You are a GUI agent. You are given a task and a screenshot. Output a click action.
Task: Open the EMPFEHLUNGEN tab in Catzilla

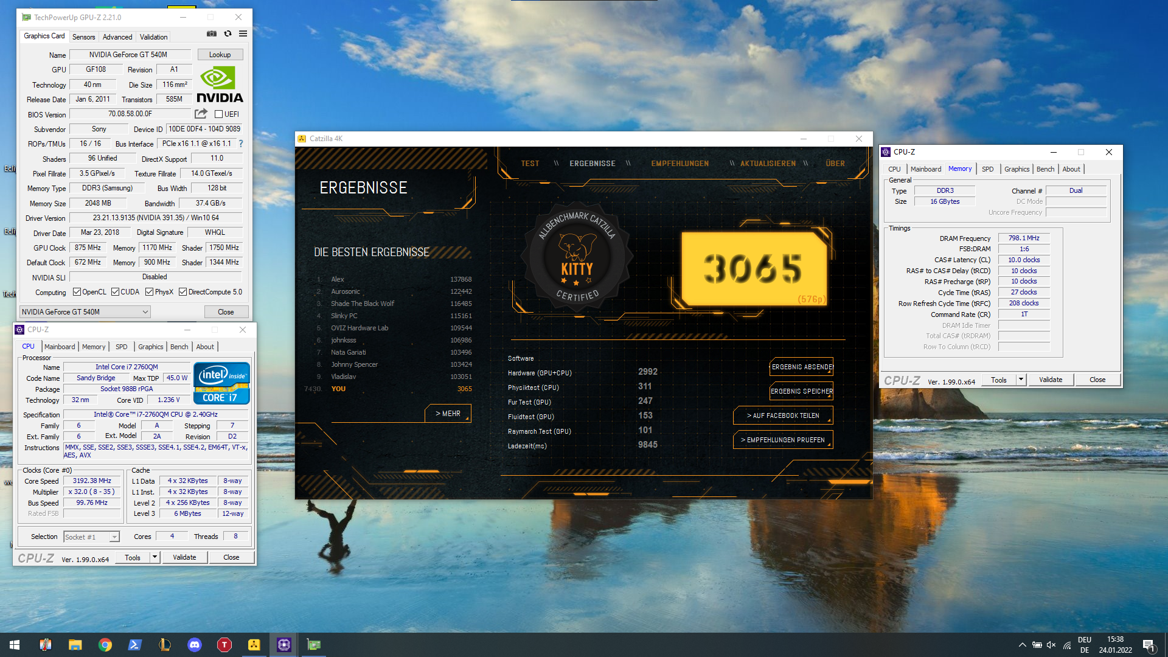click(x=680, y=164)
